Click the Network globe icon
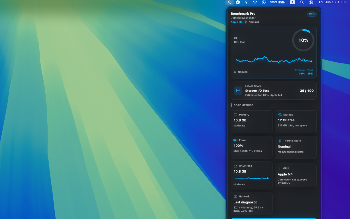 [235, 197]
